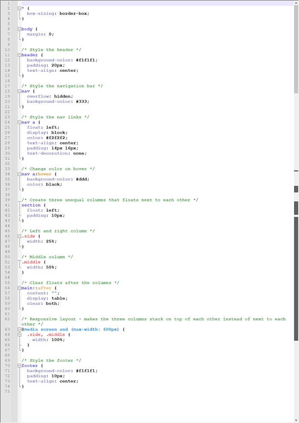Viewport: 299px width, 423px height.
Task: Click the scroll down arrow of vertical scrollbar
Action: click(x=296, y=420)
